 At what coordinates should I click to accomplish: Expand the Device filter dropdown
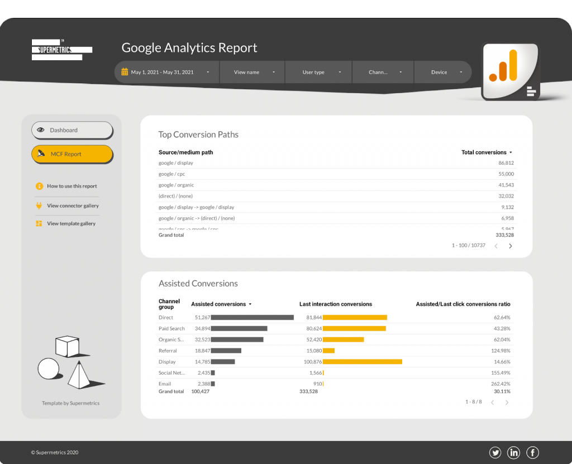(443, 72)
